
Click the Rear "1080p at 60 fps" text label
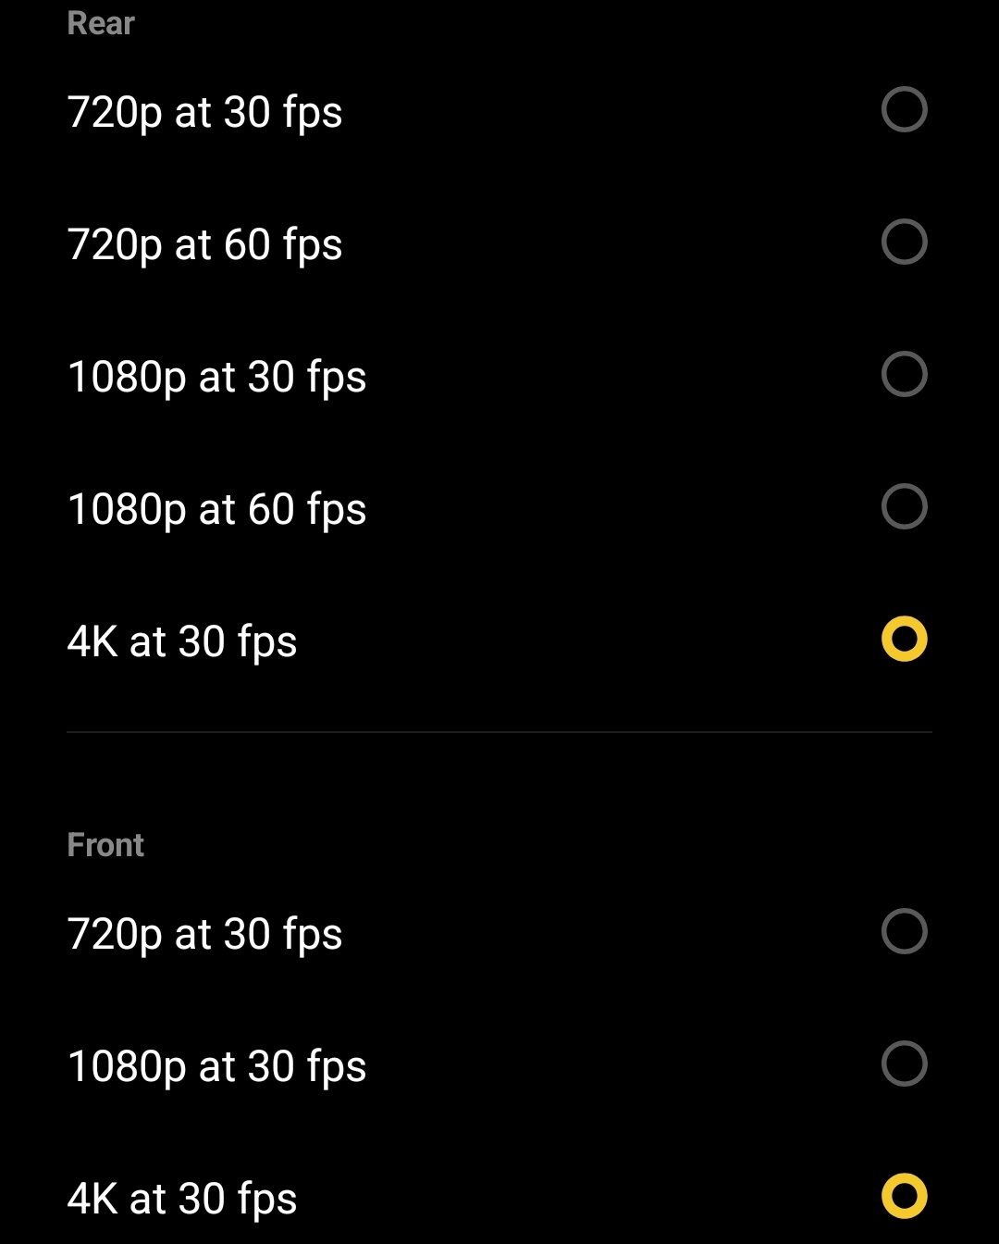click(216, 510)
